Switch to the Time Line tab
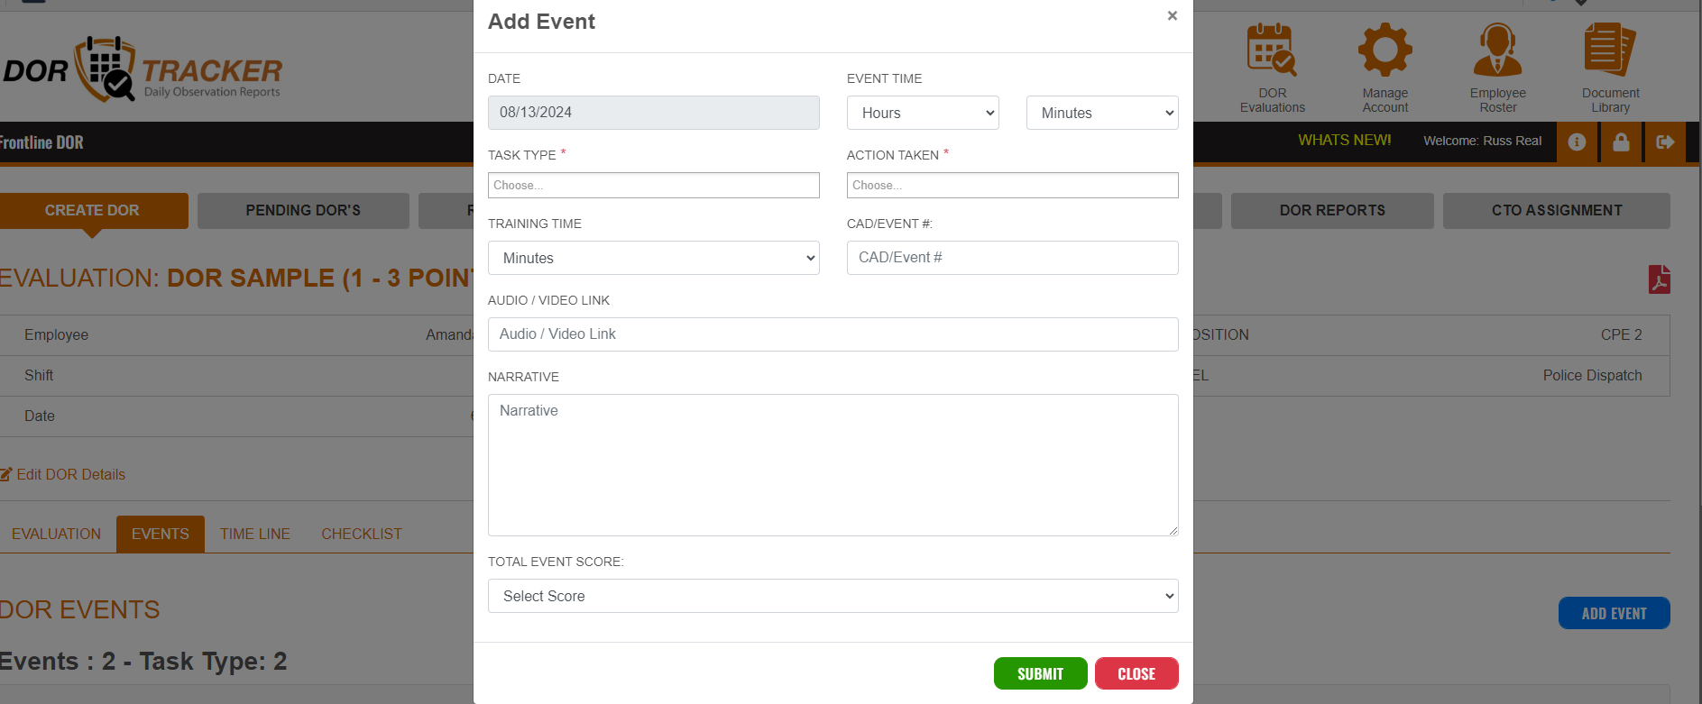1702x704 pixels. pyautogui.click(x=254, y=534)
